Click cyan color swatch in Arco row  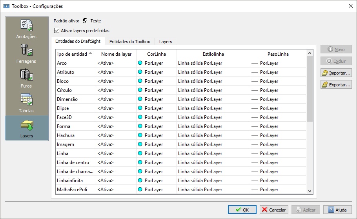[140, 63]
